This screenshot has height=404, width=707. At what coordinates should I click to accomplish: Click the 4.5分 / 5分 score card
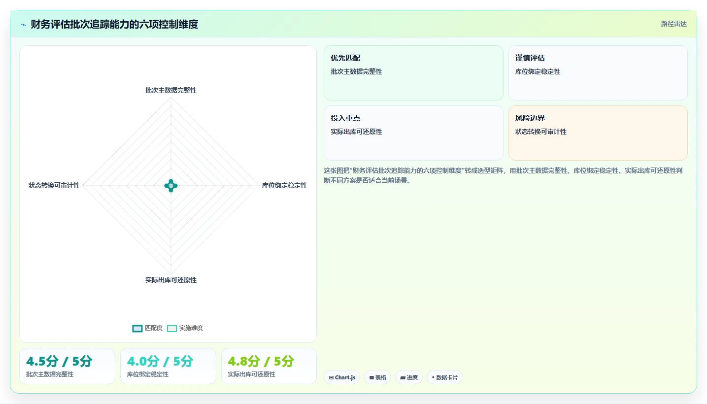tap(67, 366)
